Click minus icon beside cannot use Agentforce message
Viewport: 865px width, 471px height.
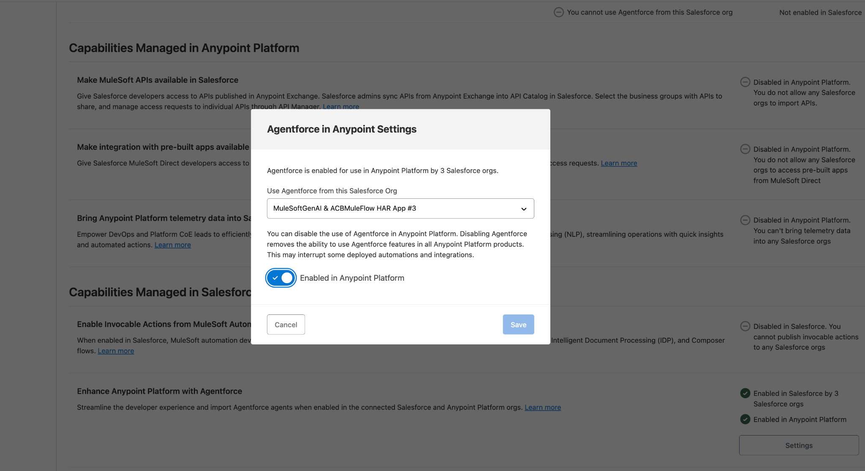coord(559,12)
